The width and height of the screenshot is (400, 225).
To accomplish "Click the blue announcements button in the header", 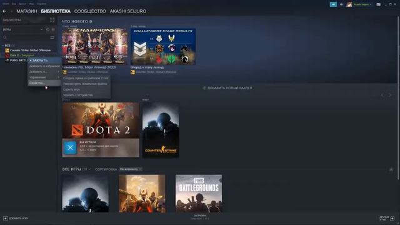I will (x=333, y=4).
